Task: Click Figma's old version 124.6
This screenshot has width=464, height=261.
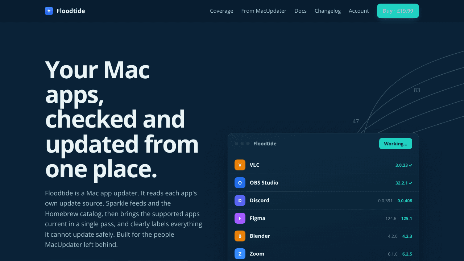Action: (391, 219)
